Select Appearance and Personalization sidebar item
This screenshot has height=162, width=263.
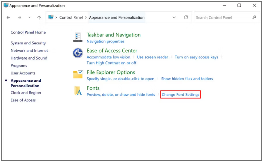click(x=26, y=83)
